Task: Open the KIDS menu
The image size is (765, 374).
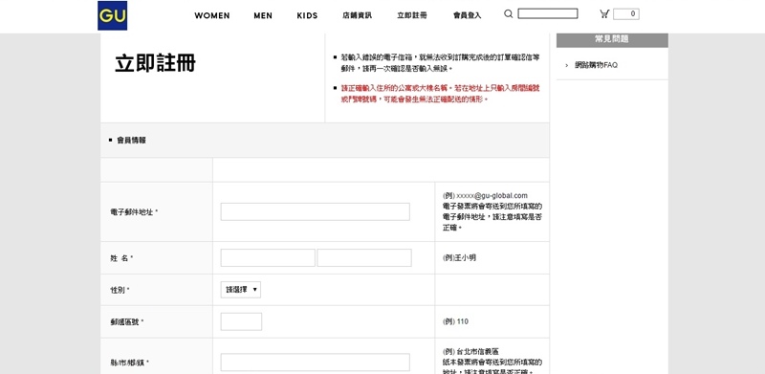Action: tap(307, 15)
